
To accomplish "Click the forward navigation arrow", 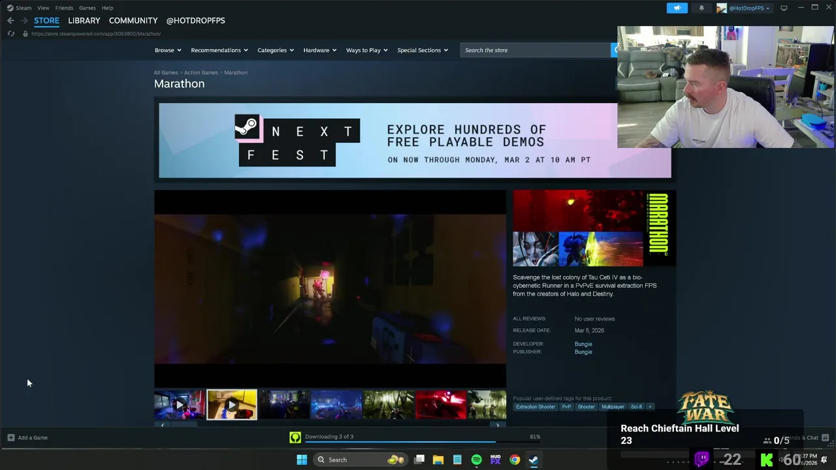I will [x=24, y=21].
